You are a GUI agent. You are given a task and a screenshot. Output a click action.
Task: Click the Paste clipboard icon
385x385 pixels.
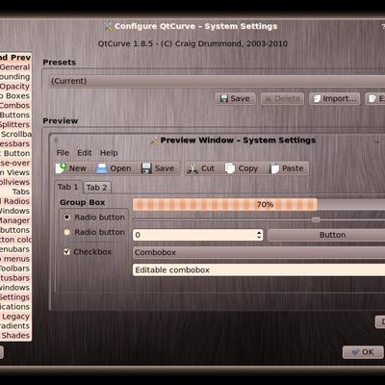(274, 168)
